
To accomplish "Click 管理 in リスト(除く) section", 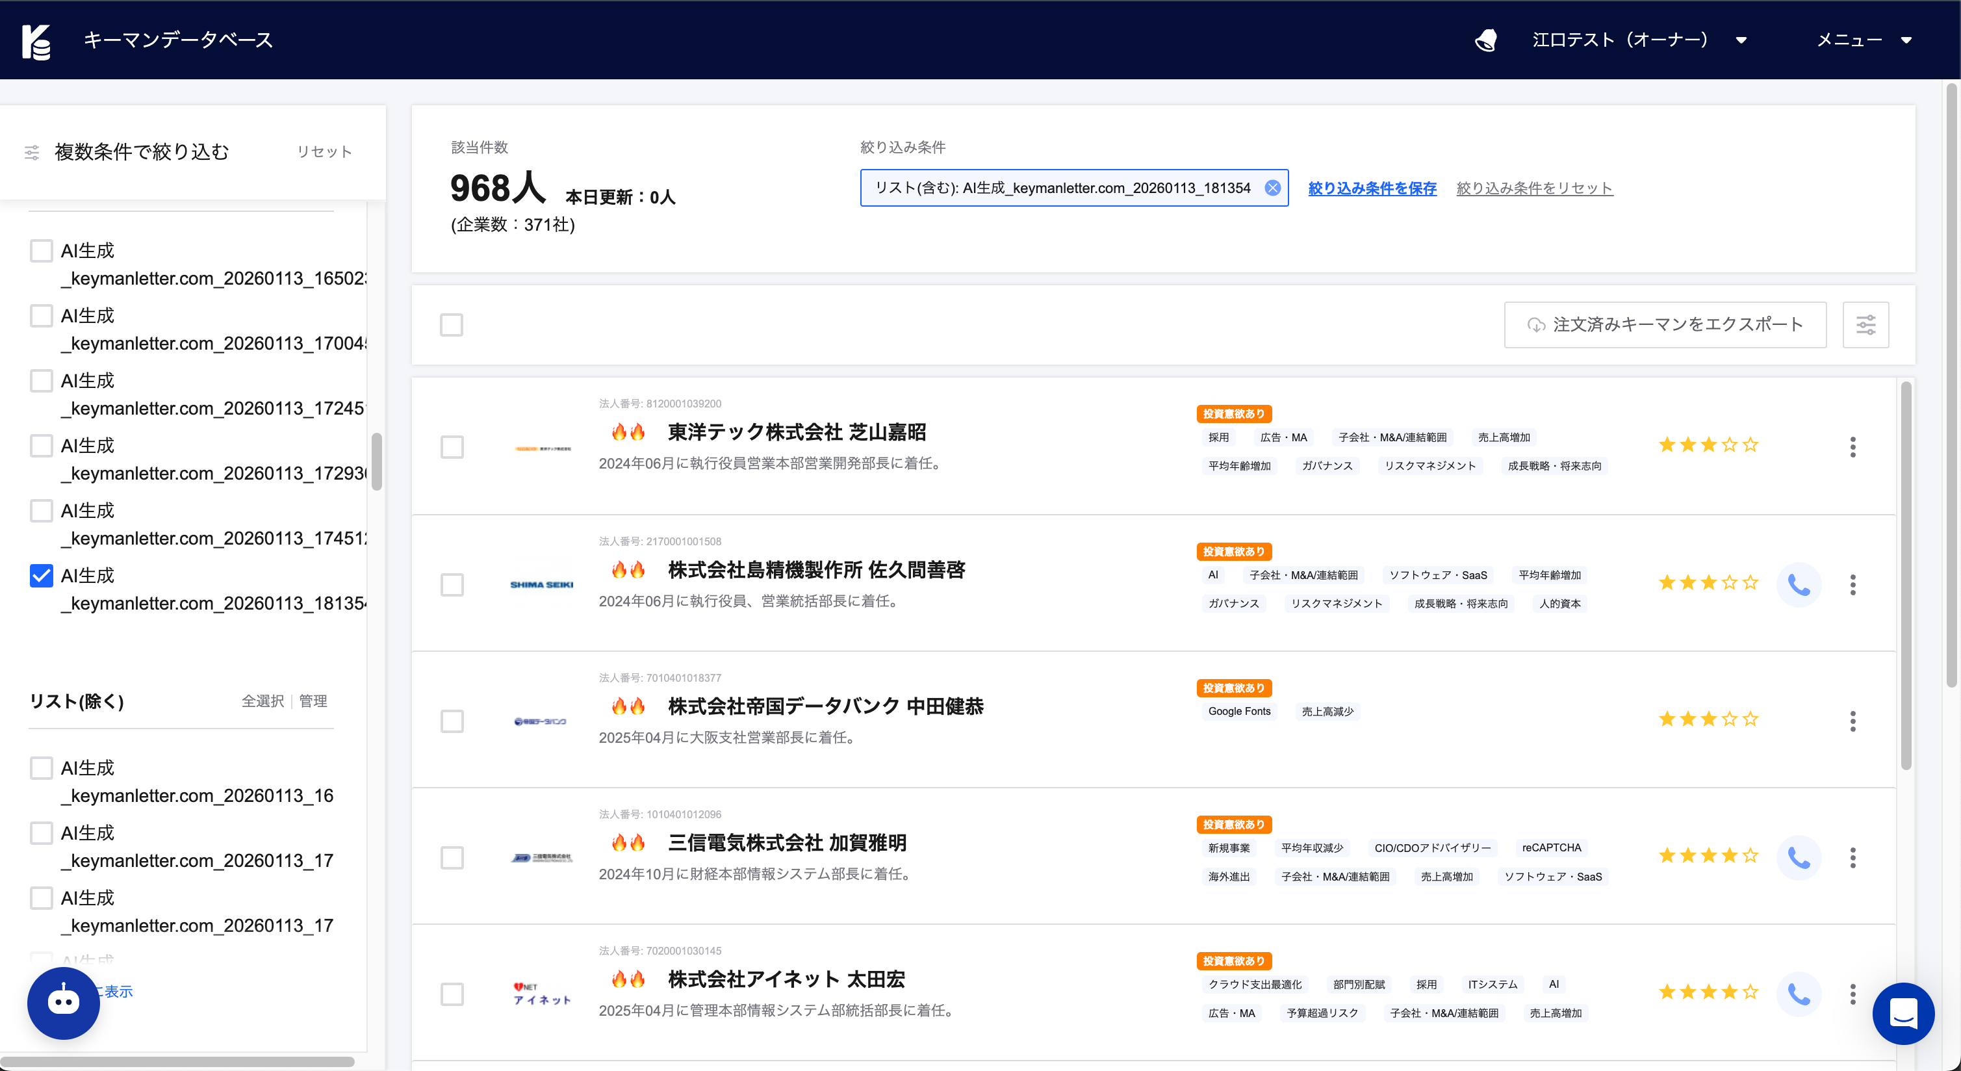I will coord(313,701).
